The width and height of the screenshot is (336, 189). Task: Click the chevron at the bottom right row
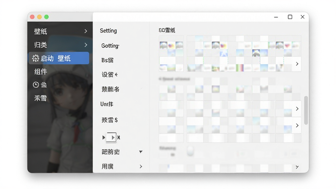tap(297, 167)
